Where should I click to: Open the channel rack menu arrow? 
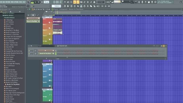[29, 46]
